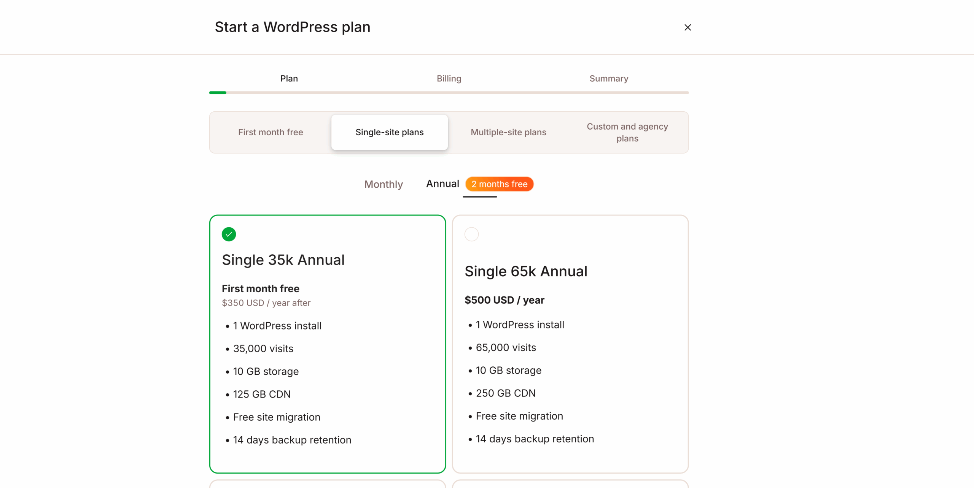Viewport: 974px width, 488px height.
Task: Switch billing to Monthly
Action: coord(384,184)
